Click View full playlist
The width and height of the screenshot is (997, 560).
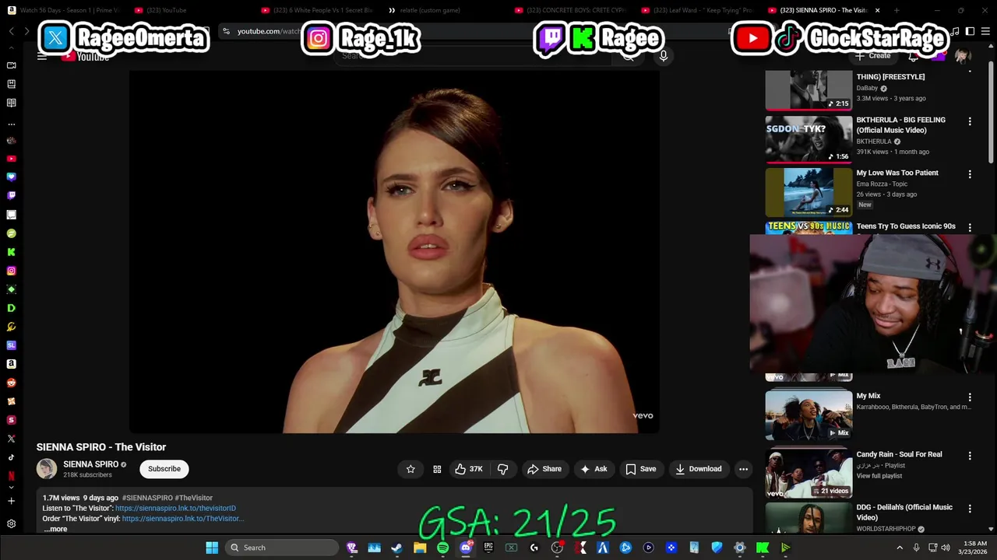(x=879, y=476)
